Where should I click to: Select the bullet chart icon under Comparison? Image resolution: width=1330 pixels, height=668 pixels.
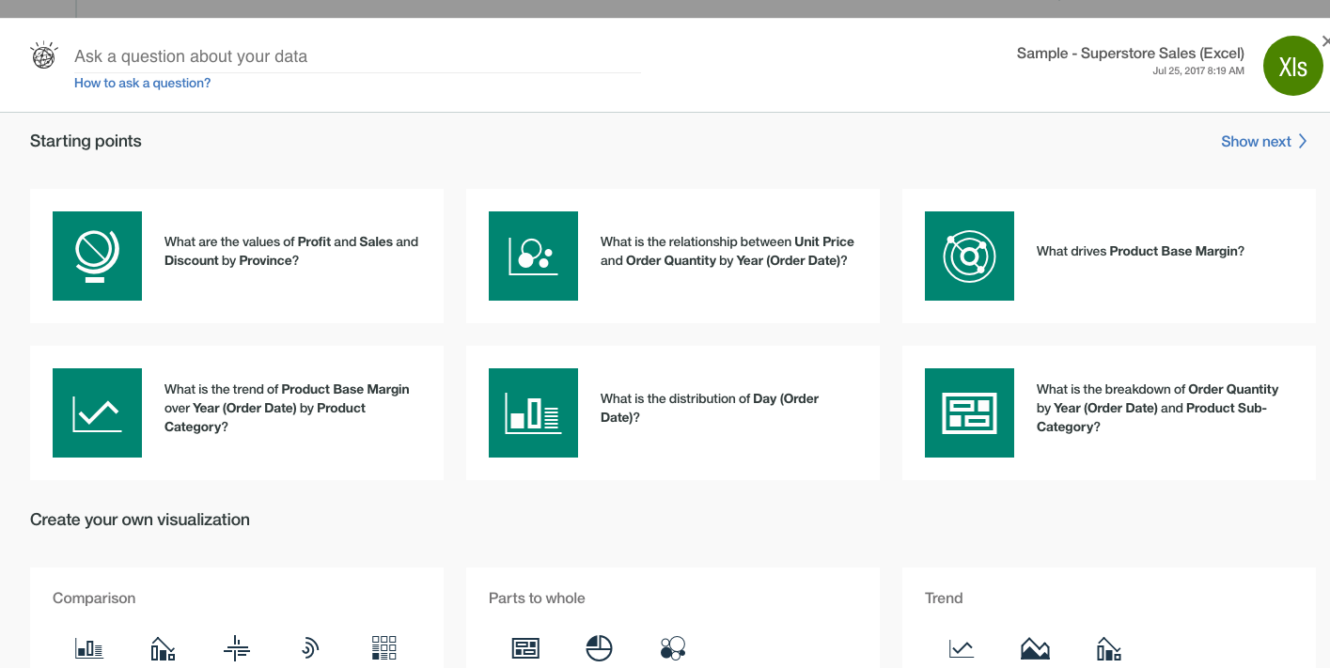pos(237,648)
